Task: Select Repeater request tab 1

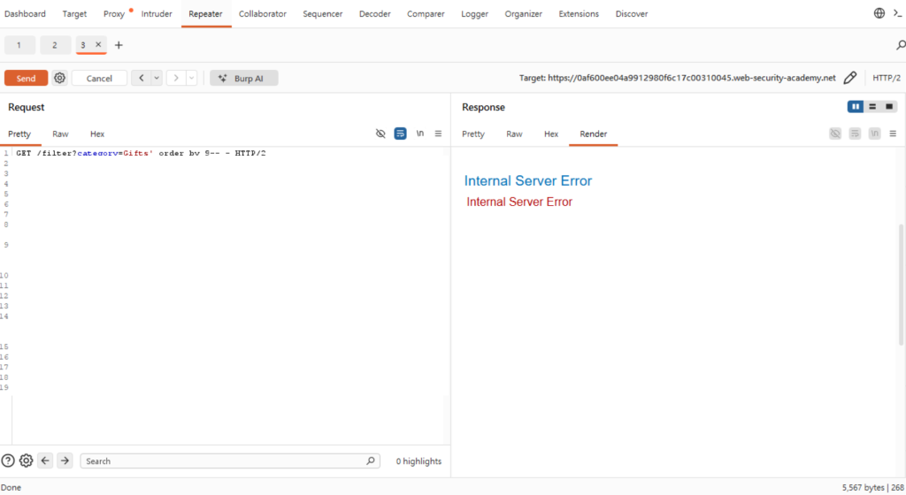Action: 19,45
